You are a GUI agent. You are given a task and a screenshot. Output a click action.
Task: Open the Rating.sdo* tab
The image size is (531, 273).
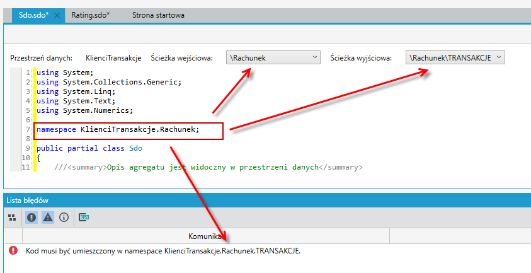coord(91,15)
